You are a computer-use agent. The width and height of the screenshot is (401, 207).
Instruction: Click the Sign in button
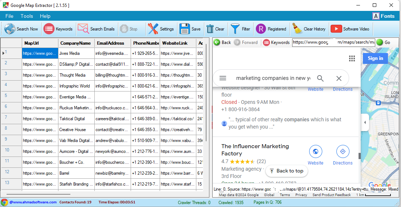click(x=375, y=58)
